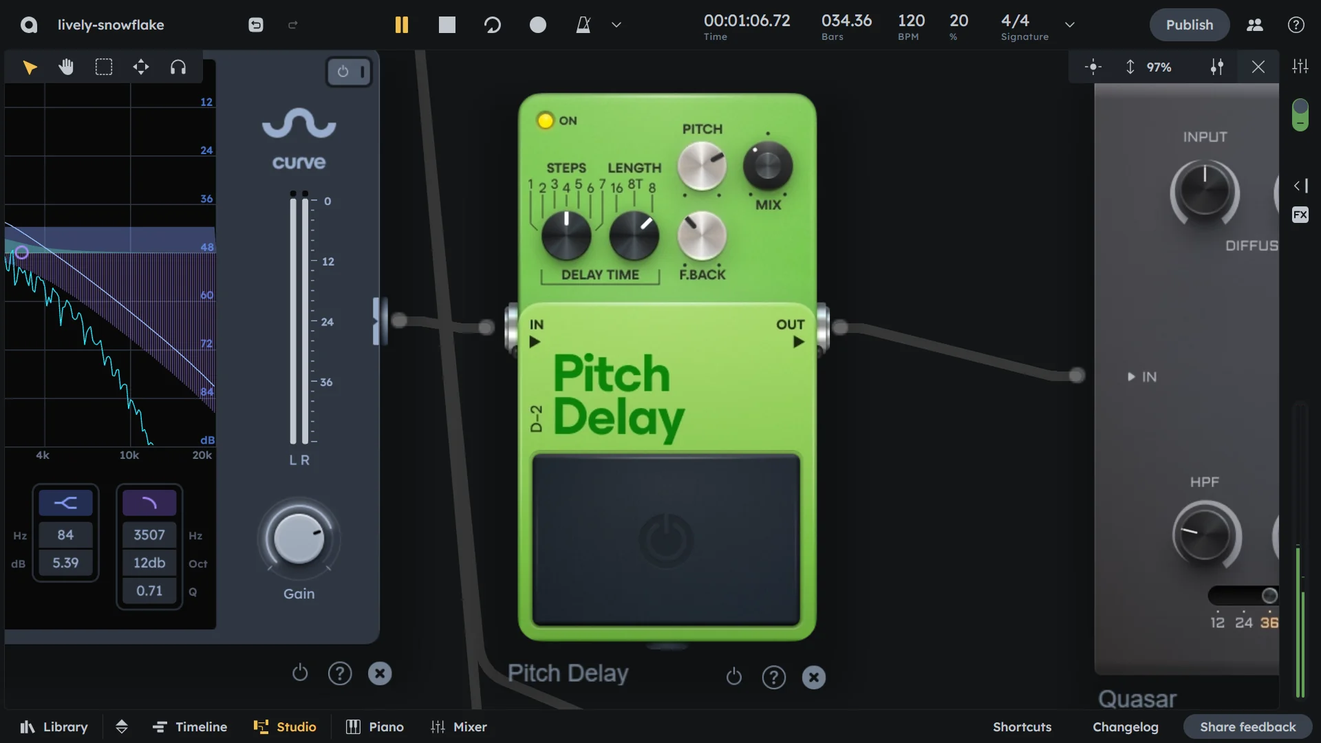Viewport: 1321px width, 743px height.
Task: Select the pointer tool in the toolbar
Action: pos(30,67)
